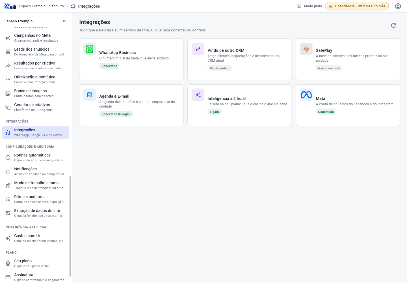Open the Campanhas no Meta menu item
The width and height of the screenshot is (407, 283).
(36, 38)
